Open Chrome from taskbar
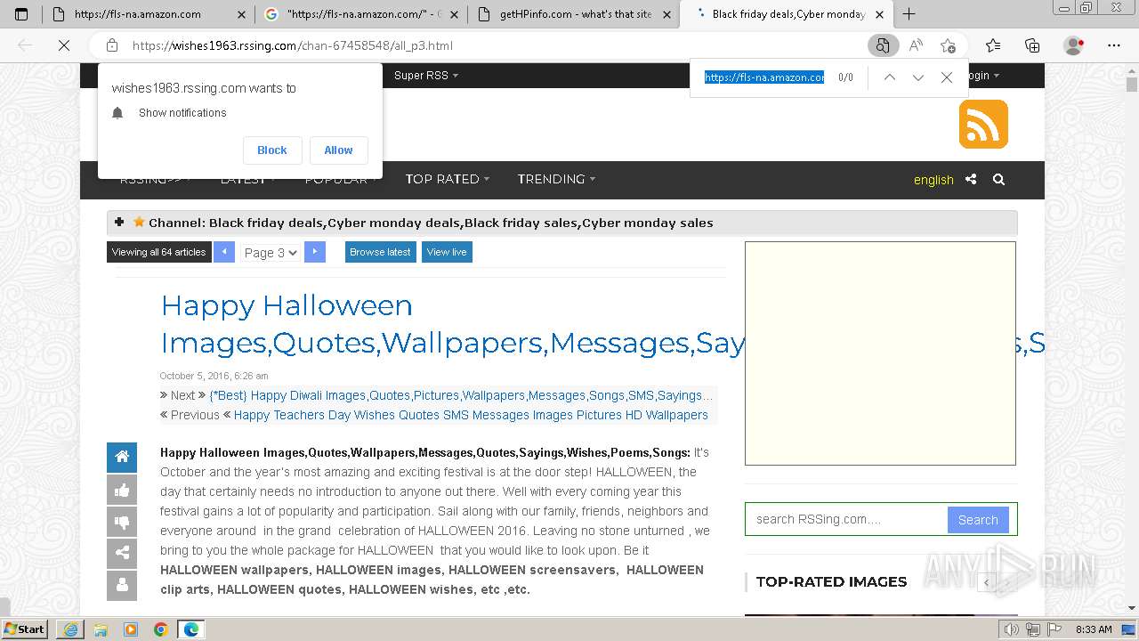The image size is (1139, 641). click(161, 629)
